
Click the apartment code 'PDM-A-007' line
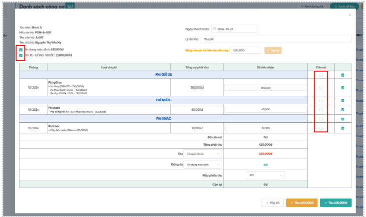click(x=35, y=32)
